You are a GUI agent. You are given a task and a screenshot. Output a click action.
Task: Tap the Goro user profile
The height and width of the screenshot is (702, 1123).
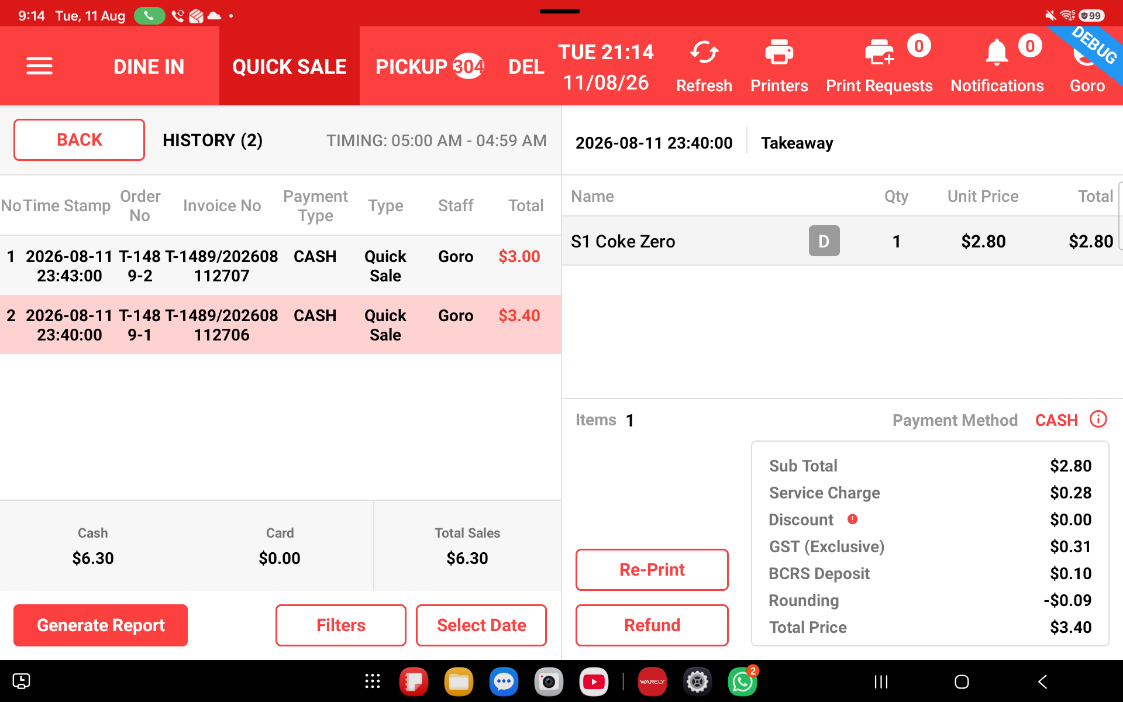pos(1087,66)
